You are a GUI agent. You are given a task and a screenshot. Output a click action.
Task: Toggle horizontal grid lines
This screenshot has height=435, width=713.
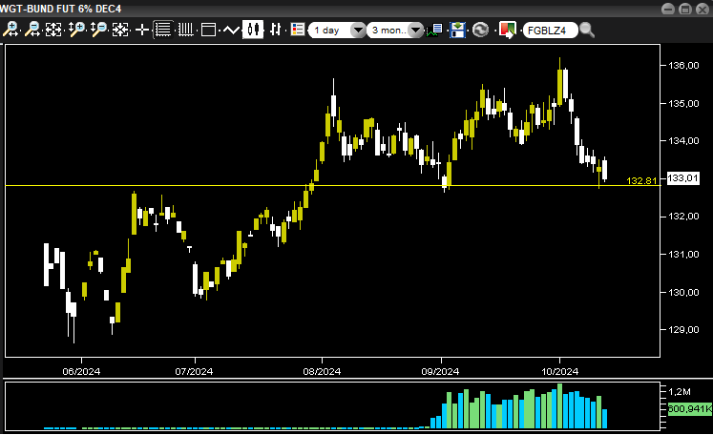[x=162, y=30]
